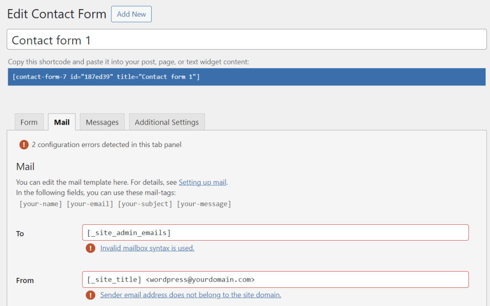Click the Invalid mailbox syntax error link
This screenshot has width=490, height=306.
(147, 248)
